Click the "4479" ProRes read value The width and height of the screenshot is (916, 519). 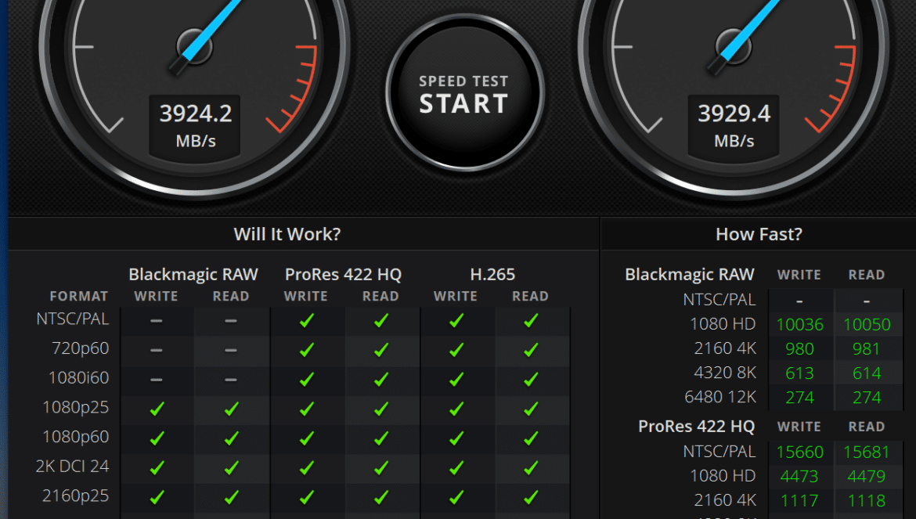pos(867,477)
